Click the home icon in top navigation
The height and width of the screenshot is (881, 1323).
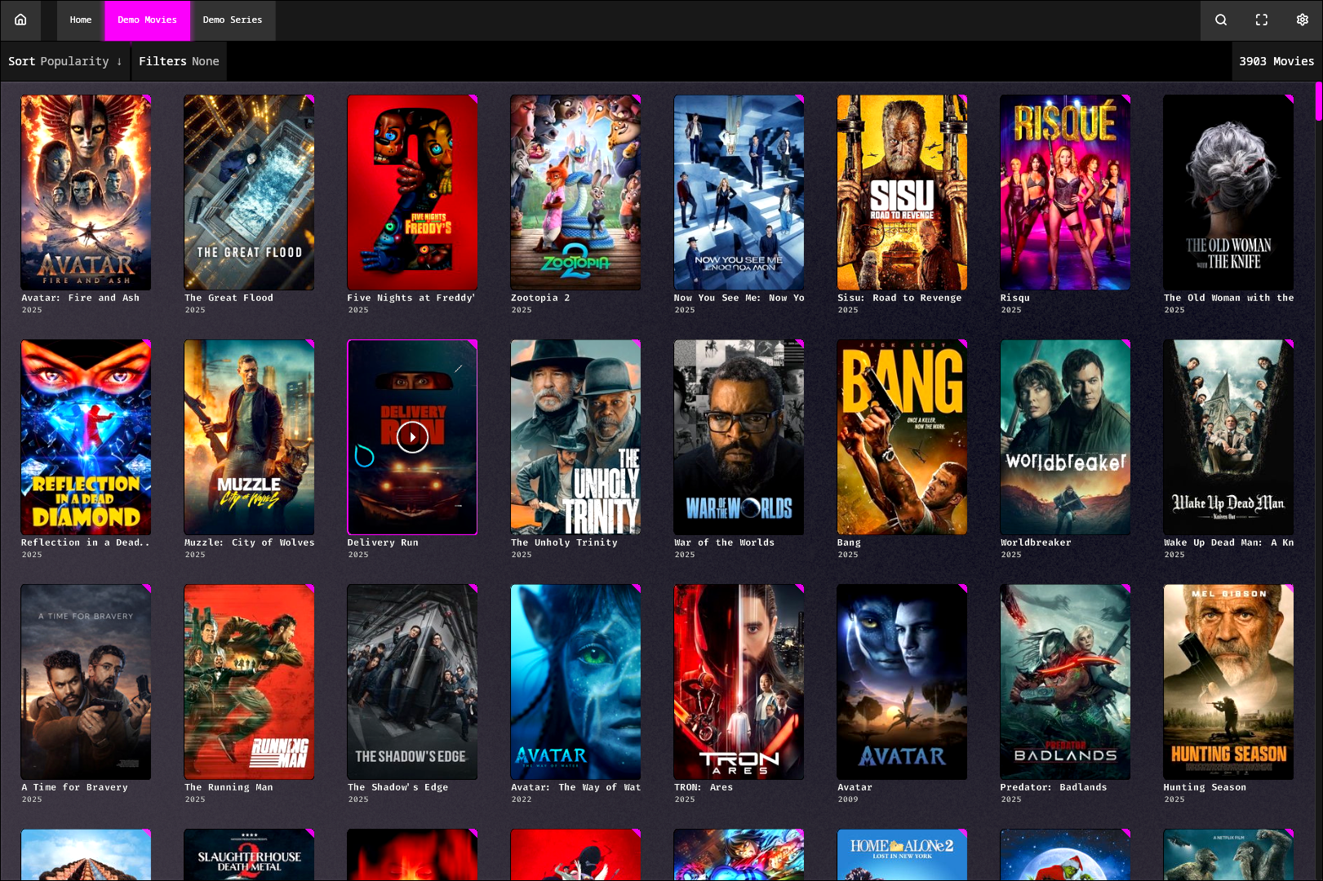[20, 20]
